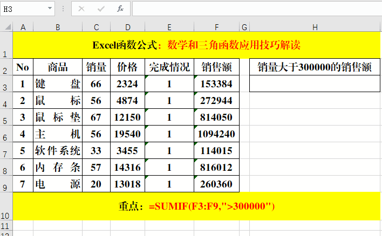The height and width of the screenshot is (236, 382).
Task: Open the Insert Function fx dialog
Action: coord(120,9)
